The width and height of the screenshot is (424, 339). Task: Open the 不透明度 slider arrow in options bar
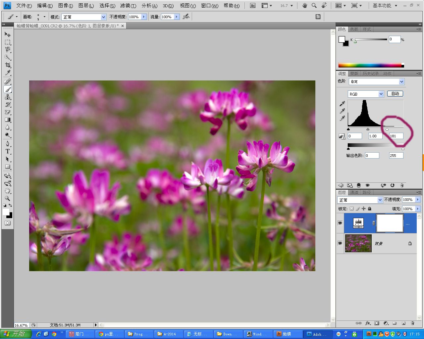coord(144,17)
